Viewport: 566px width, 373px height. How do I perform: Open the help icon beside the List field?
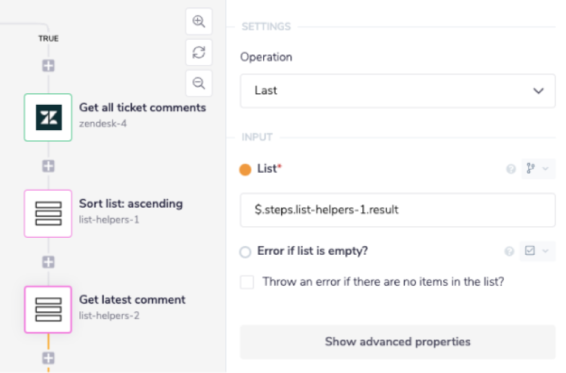pos(510,169)
